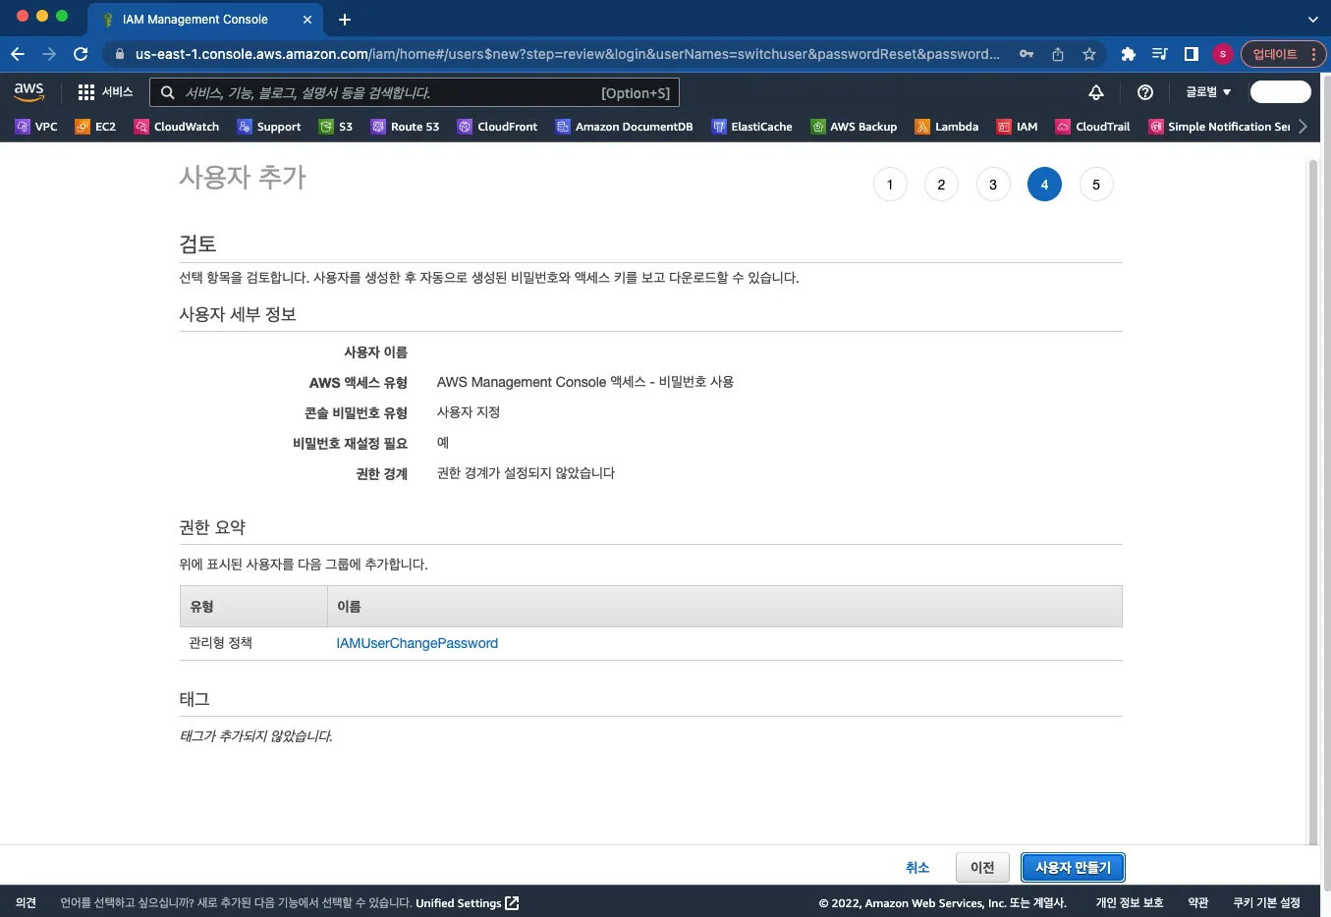Click the AWS logo to go home
Screen dimensions: 1331x917
[x=29, y=92]
